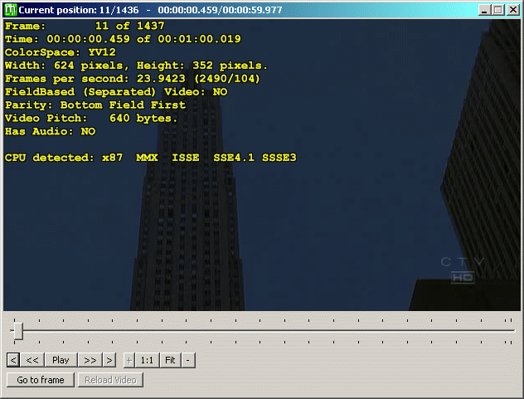Click the 'ColorSpace: YV12' text

[x=61, y=52]
